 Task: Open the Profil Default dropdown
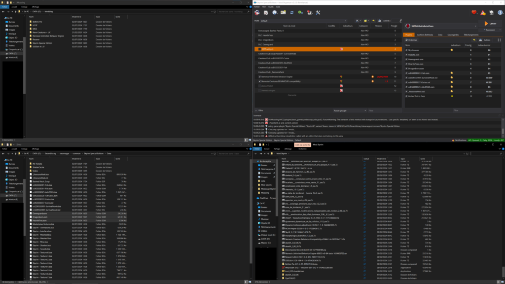[x=303, y=21]
